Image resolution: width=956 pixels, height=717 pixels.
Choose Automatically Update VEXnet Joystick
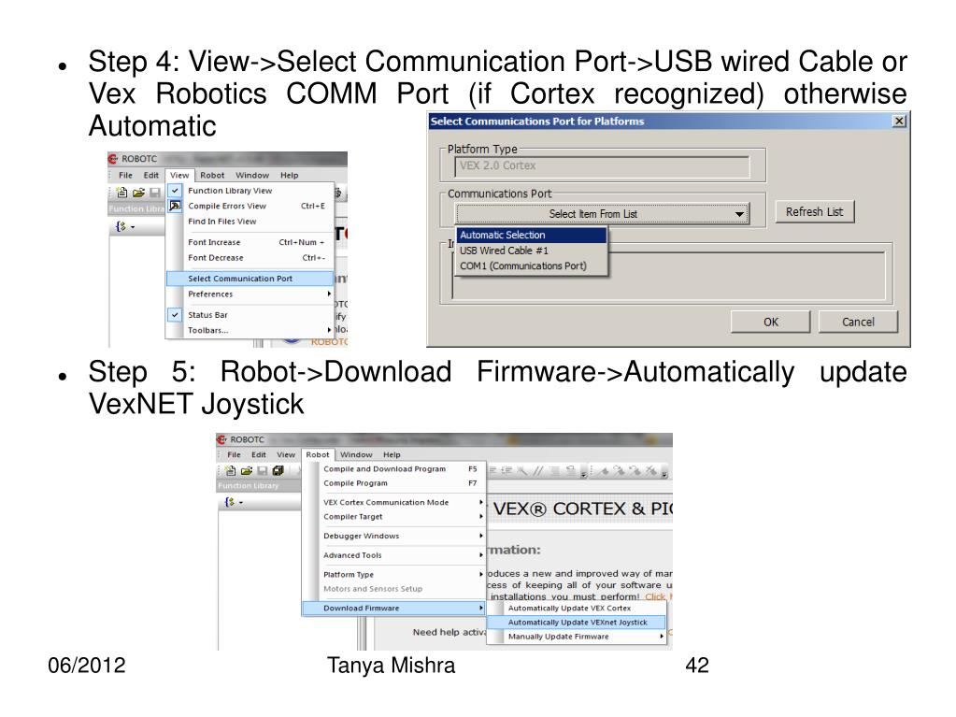point(577,623)
